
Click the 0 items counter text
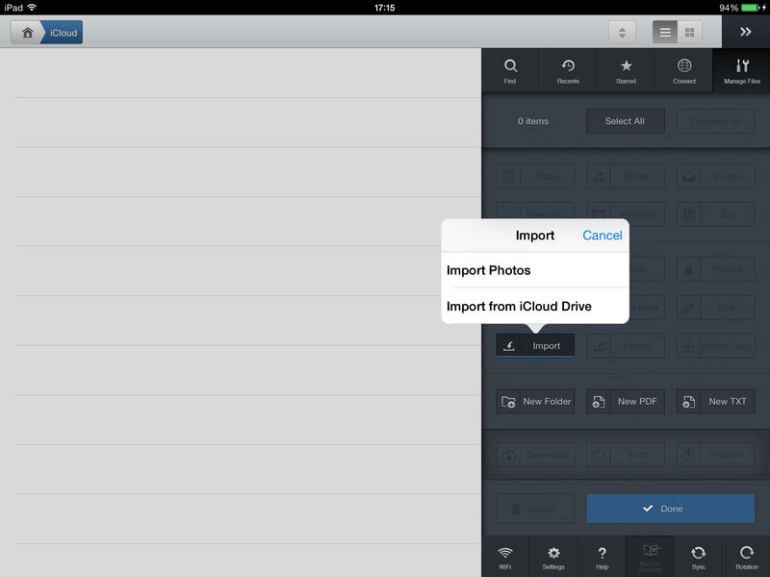[533, 121]
